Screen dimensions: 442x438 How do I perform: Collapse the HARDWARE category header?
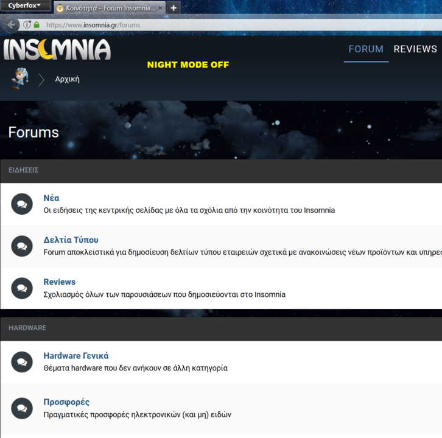(x=221, y=328)
